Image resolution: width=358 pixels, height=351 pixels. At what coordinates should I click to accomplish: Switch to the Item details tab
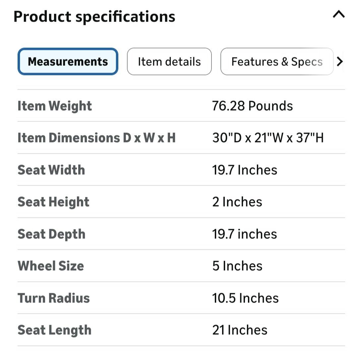pyautogui.click(x=169, y=62)
